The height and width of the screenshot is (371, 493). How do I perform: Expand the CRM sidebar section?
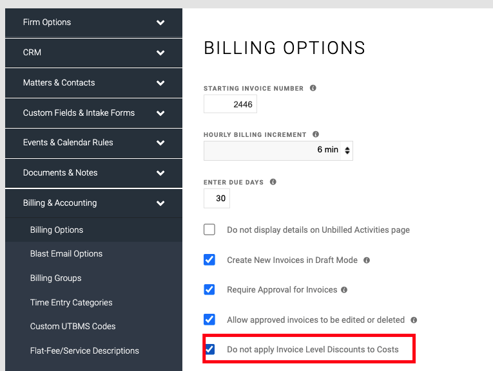(x=93, y=53)
